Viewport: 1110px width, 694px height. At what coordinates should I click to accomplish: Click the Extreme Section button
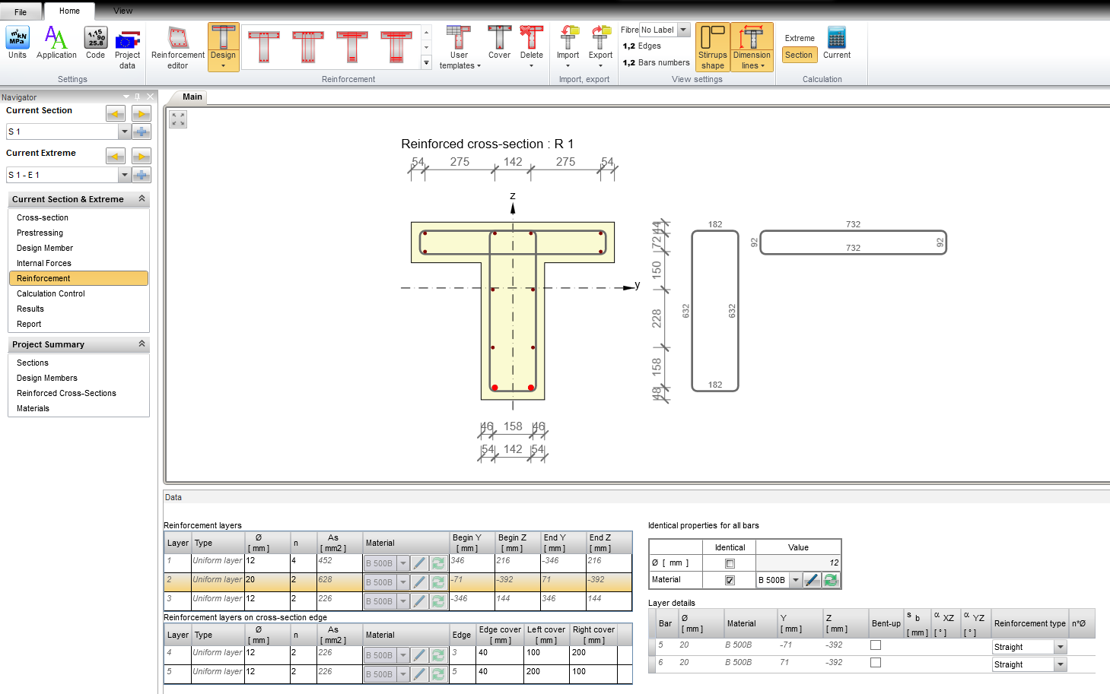click(799, 55)
